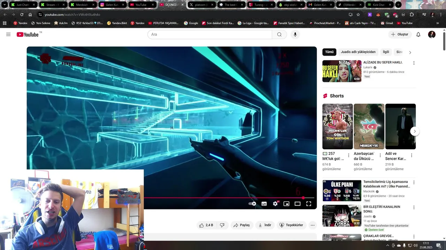
Task: Open the 257 M€'luk gol short thumbnail
Action: coord(338,126)
